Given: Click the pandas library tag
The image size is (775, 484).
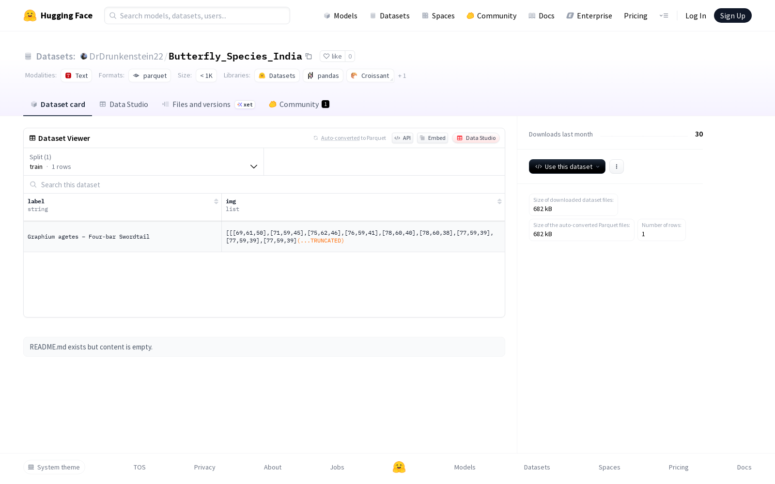Looking at the screenshot, I should pyautogui.click(x=323, y=76).
